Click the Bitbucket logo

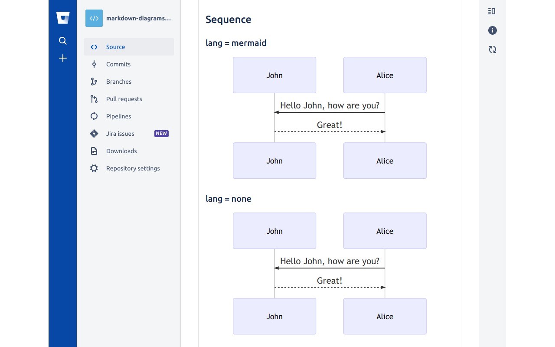[62, 18]
